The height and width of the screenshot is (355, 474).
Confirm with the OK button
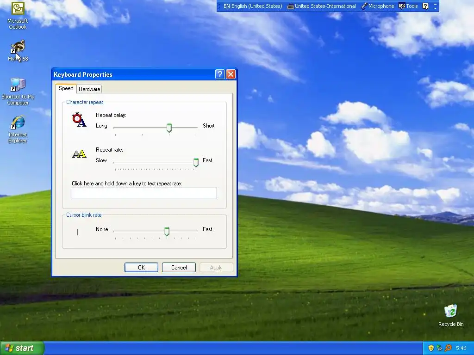[x=141, y=268]
